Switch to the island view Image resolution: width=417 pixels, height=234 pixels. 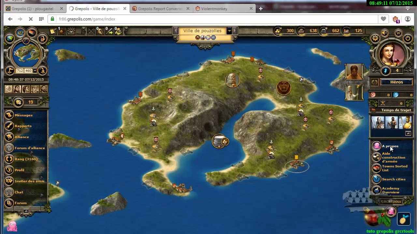pyautogui.click(x=20, y=32)
